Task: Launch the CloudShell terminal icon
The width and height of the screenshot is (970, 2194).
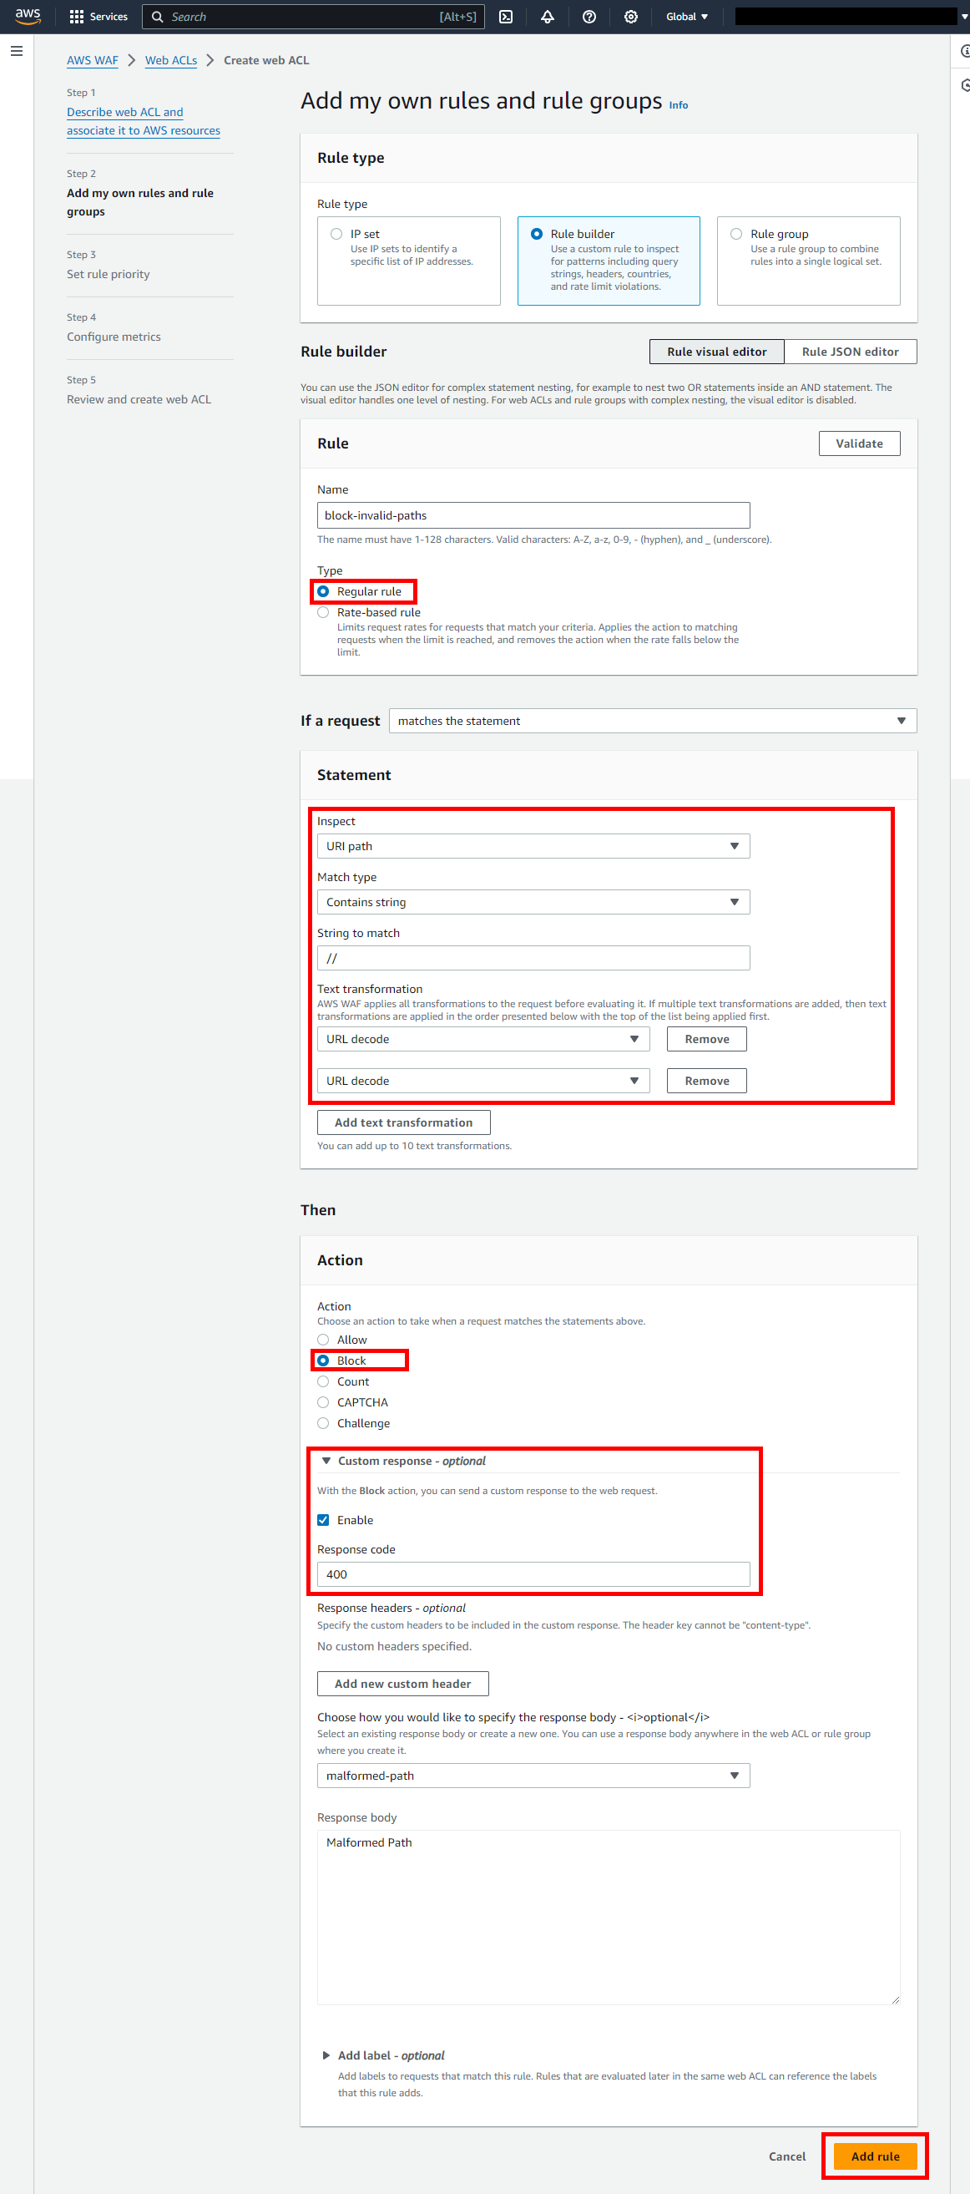Action: click(x=506, y=16)
